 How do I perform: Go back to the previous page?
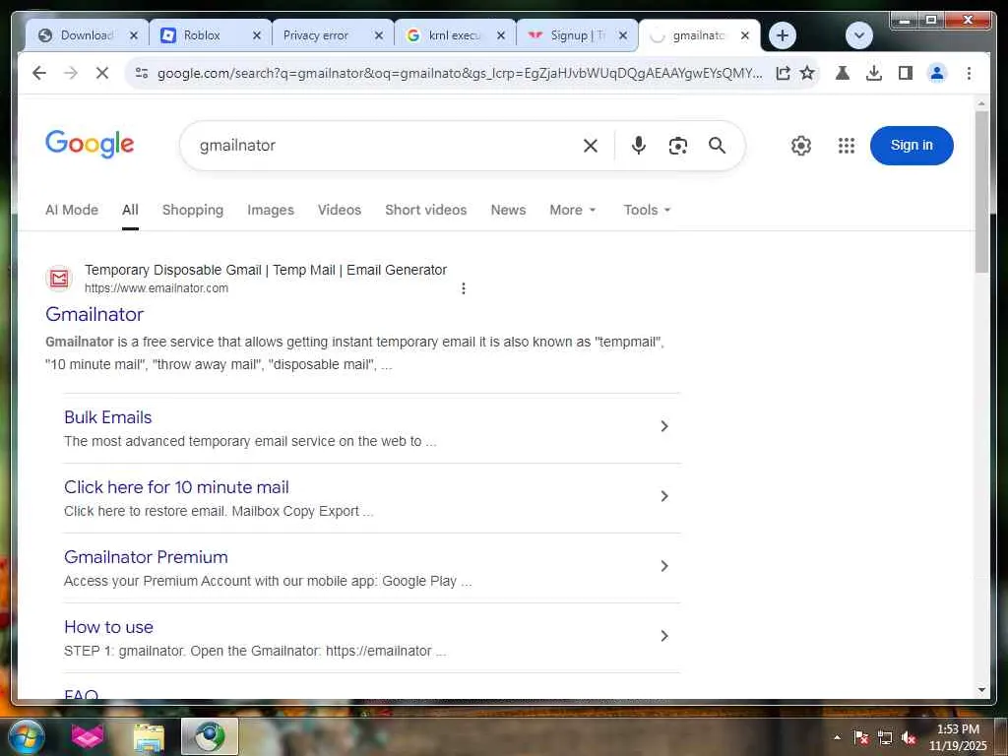click(39, 73)
